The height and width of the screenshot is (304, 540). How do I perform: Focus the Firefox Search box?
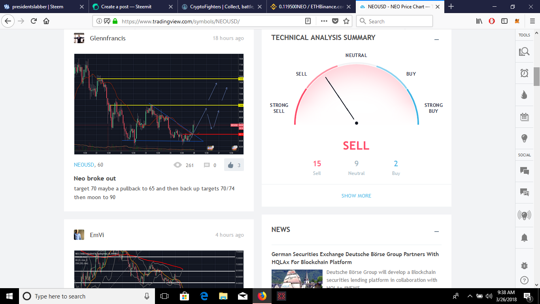tap(395, 21)
